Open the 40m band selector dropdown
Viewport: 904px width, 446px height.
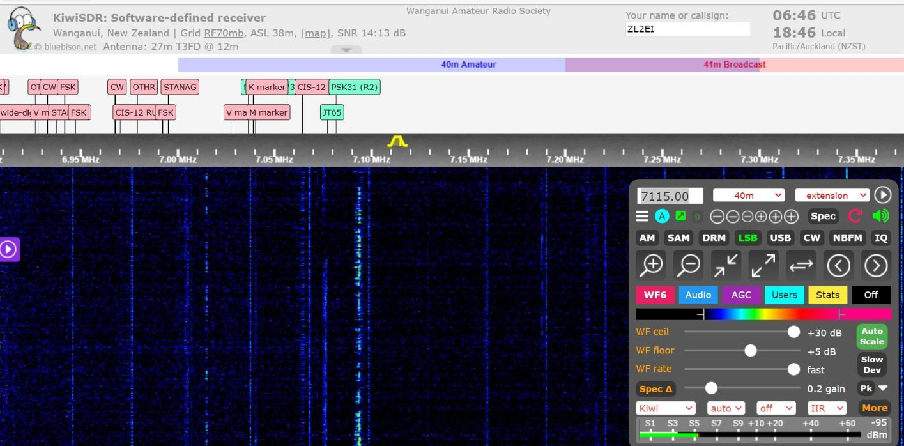(748, 195)
